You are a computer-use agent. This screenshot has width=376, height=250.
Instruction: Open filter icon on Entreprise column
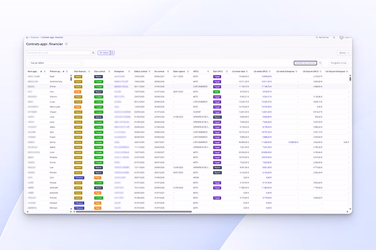129,71
